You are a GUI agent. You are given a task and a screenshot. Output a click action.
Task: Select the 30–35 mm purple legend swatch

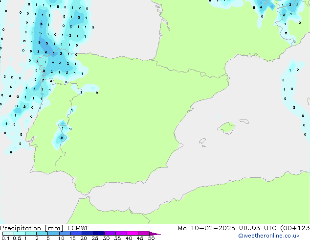click(x=110, y=234)
